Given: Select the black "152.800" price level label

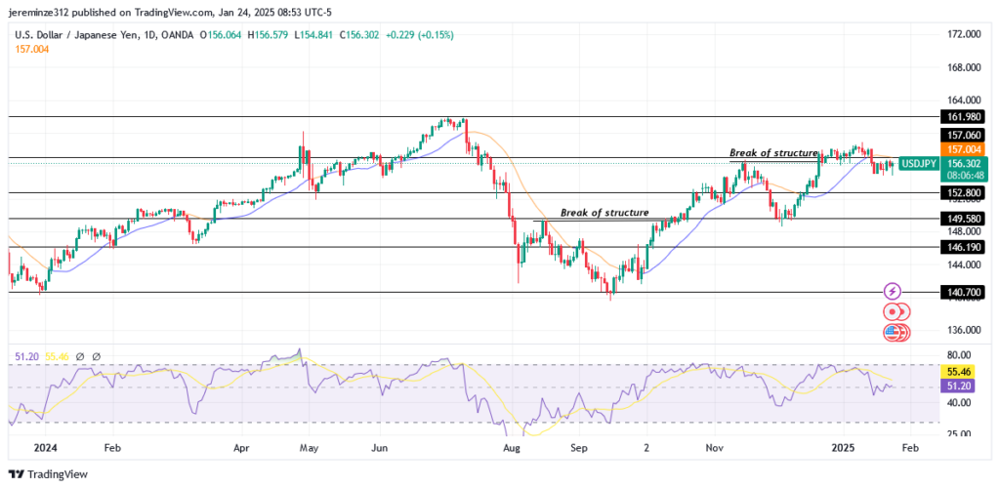Looking at the screenshot, I should coord(964,192).
